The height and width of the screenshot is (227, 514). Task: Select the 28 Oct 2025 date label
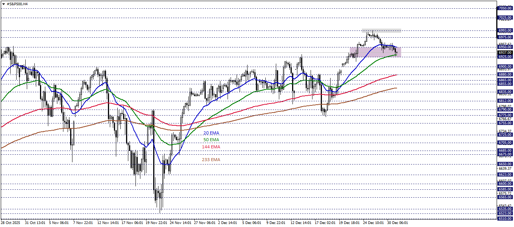10,222
